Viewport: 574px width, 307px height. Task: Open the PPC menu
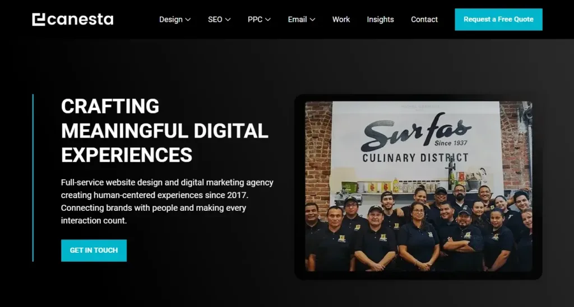tap(255, 20)
